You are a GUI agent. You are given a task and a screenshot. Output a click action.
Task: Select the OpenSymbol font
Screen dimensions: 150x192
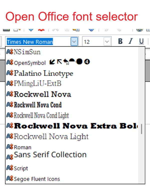pos(72,62)
